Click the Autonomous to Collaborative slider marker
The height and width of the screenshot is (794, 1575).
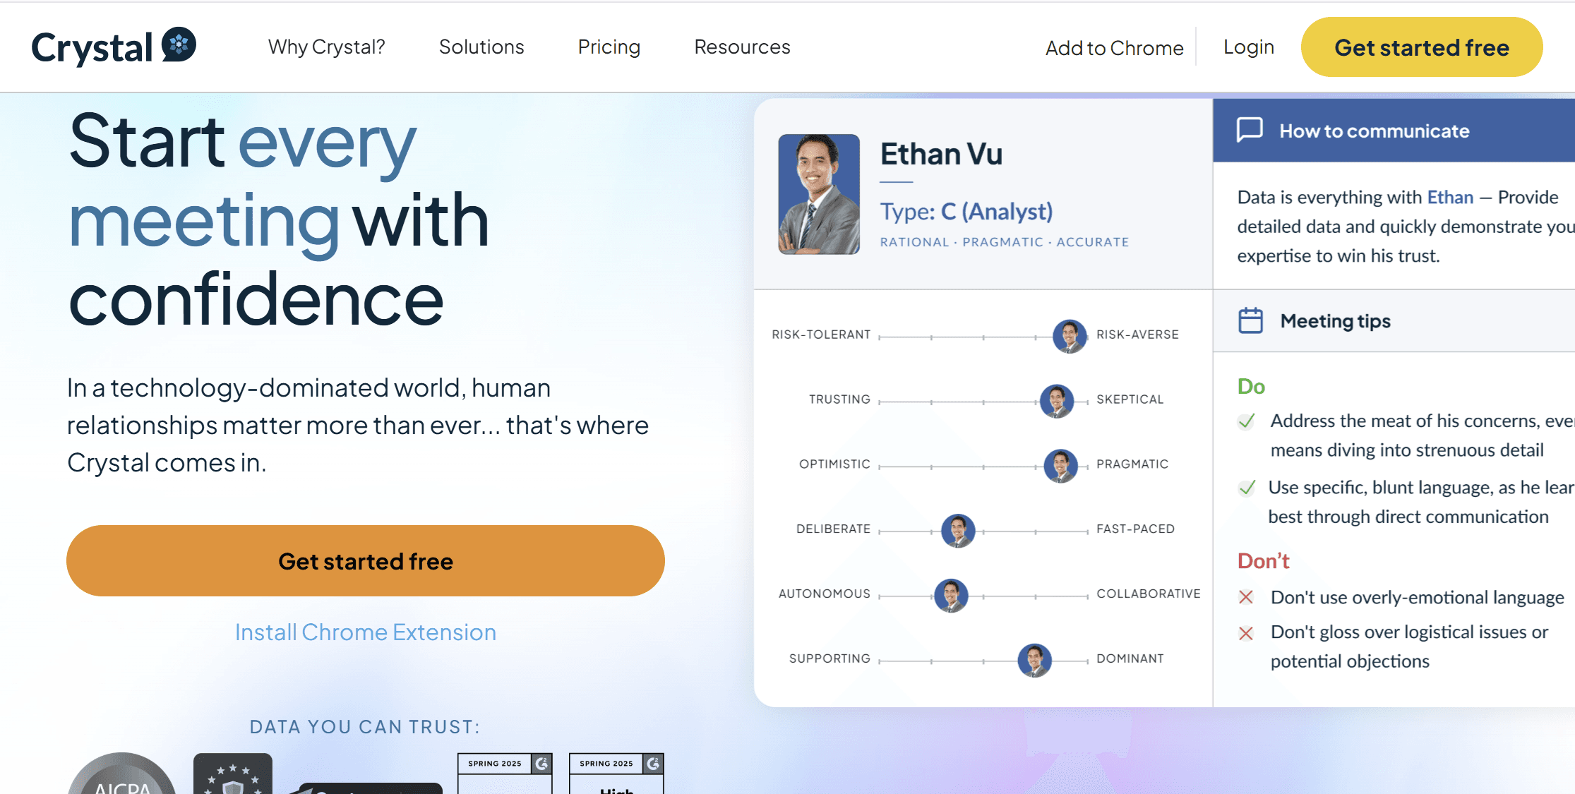click(951, 596)
